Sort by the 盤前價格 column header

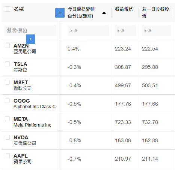point(124,9)
